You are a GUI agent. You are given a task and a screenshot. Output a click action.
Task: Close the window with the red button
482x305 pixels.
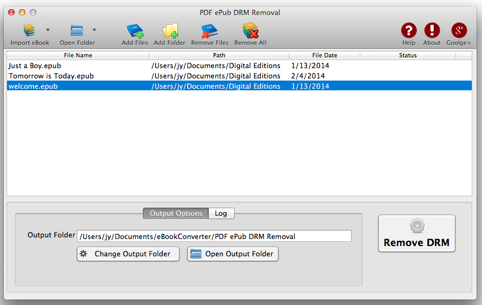click(11, 12)
